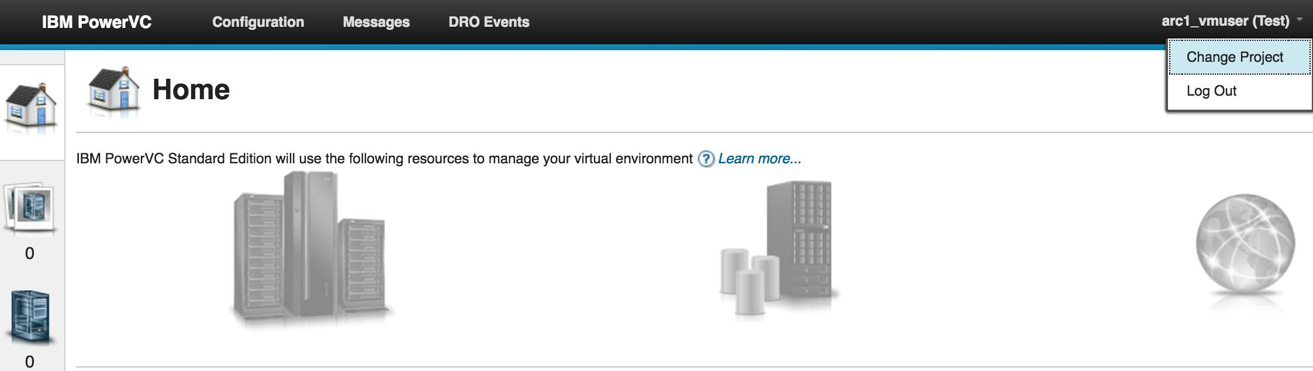Click the gray server hosts image

310,250
